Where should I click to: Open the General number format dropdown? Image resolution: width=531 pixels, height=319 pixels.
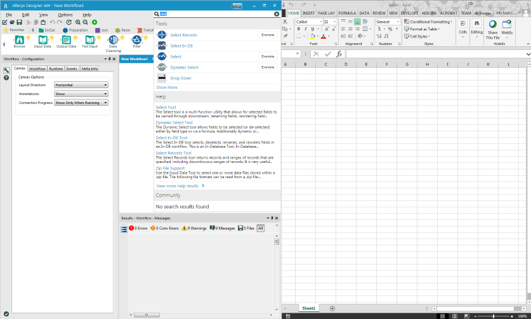[x=398, y=22]
